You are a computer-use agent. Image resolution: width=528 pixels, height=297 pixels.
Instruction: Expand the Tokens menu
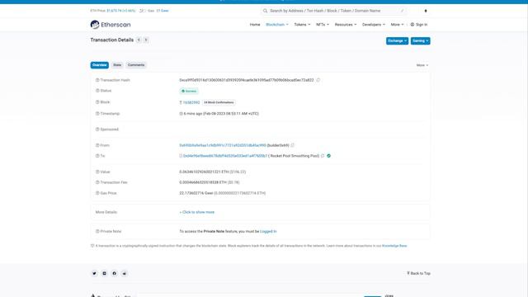pos(302,25)
